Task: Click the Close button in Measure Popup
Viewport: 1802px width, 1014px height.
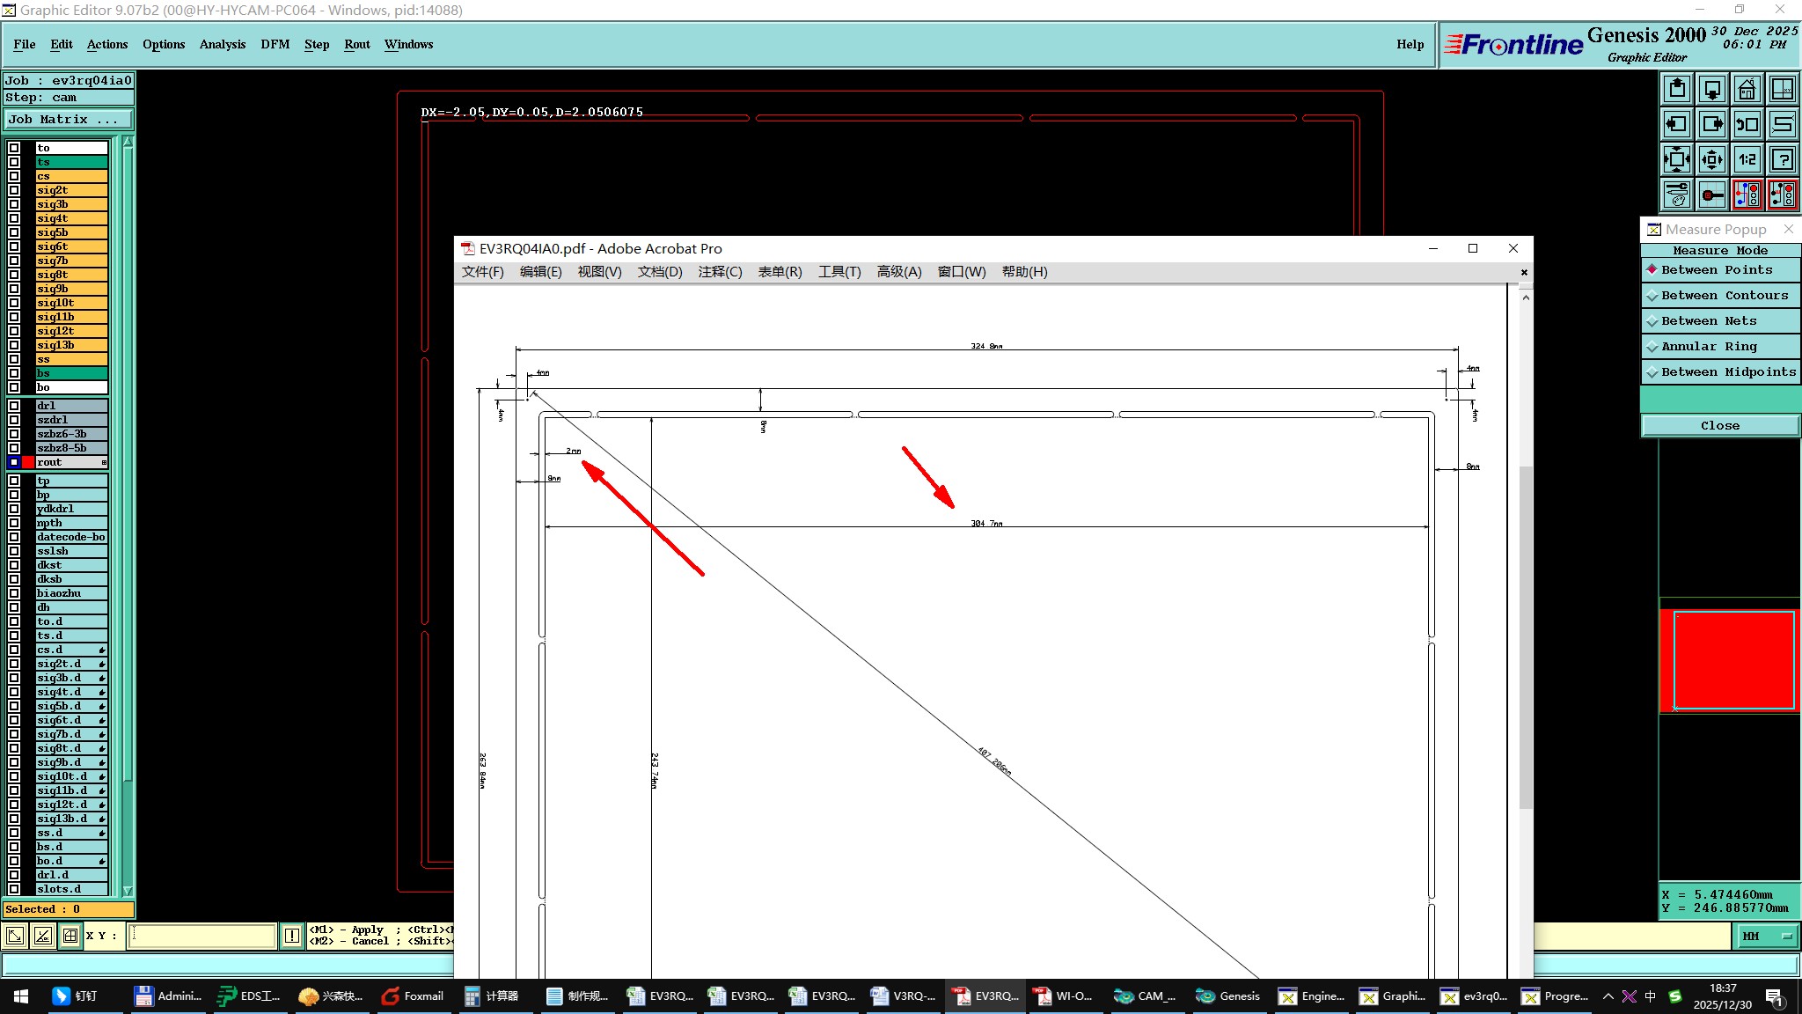Action: pos(1719,426)
